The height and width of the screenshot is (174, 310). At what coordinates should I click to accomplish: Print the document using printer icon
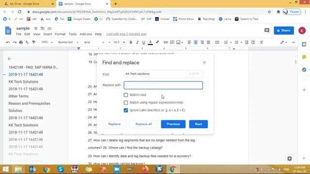[21, 42]
